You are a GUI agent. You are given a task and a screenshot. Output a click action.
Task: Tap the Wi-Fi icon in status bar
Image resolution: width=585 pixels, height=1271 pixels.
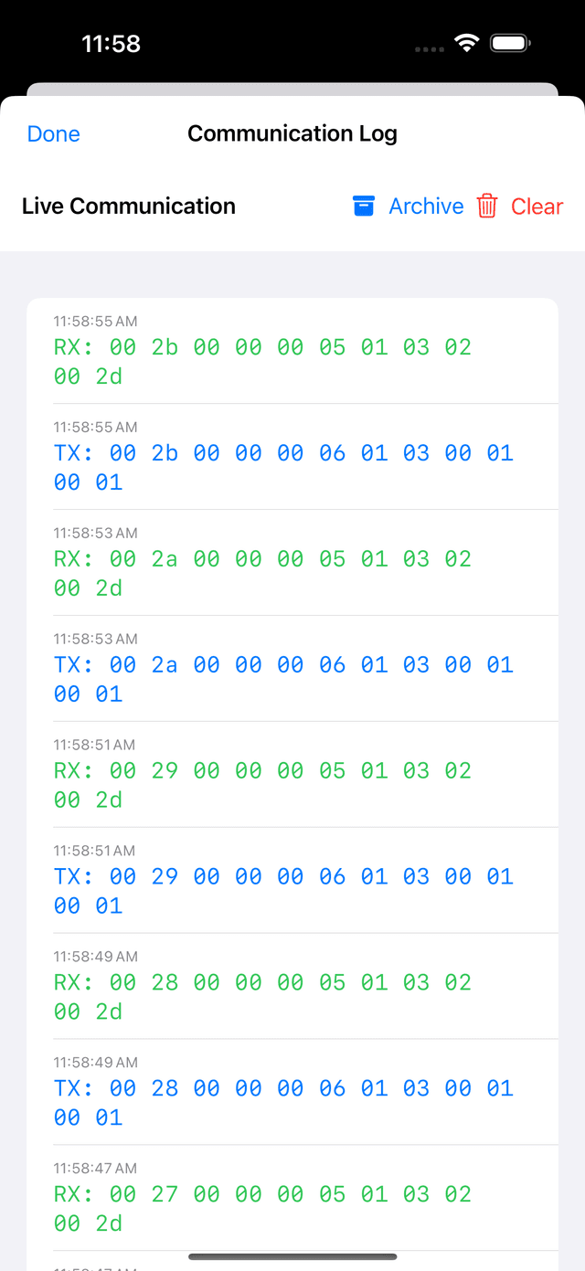(x=467, y=42)
